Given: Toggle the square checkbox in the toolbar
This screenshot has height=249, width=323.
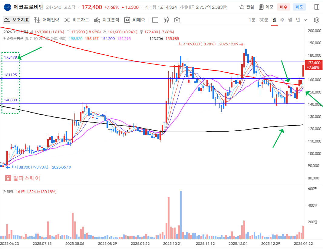Looking at the screenshot, I should point(155,20).
